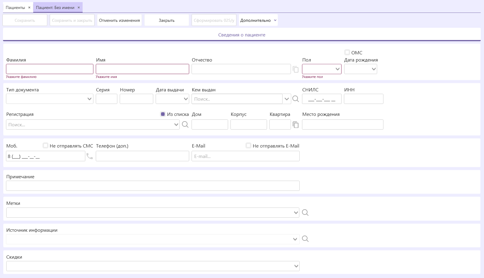
Task: Expand the Регистрация address dropdown
Action: 176,125
